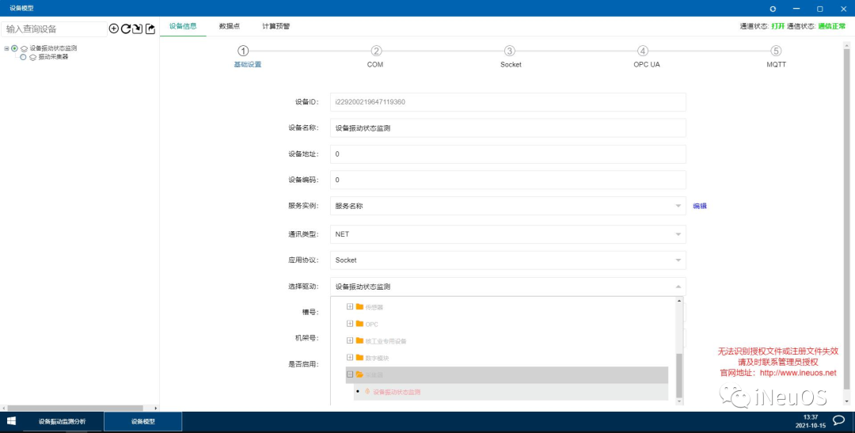
Task: Expand the OPC driver folder
Action: point(350,324)
